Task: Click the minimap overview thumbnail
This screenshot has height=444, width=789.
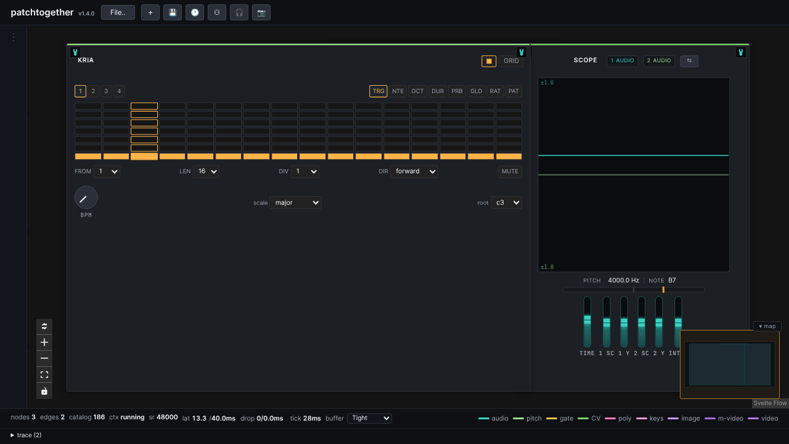Action: click(x=730, y=364)
